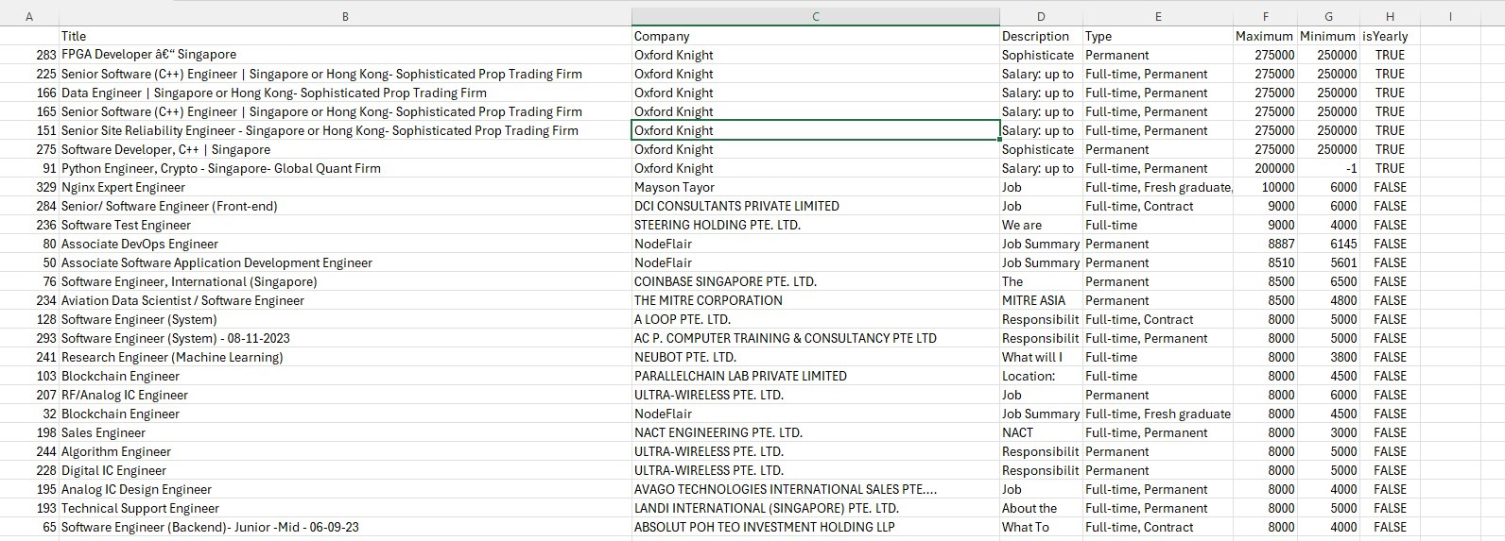Click the 'Maximum' header cell
The height and width of the screenshot is (541, 1505).
[1265, 36]
